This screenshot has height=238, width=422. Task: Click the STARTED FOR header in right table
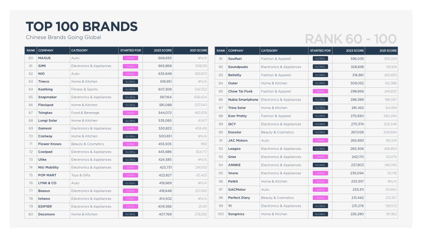(x=320, y=51)
